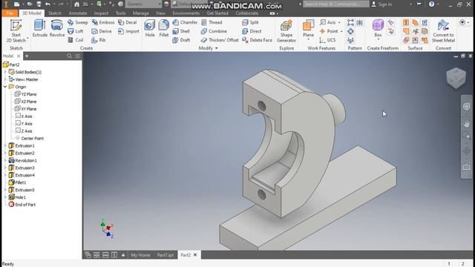Viewport: 475px width, 267px height.
Task: Select the Draft tool
Action: pyautogui.click(x=181, y=40)
